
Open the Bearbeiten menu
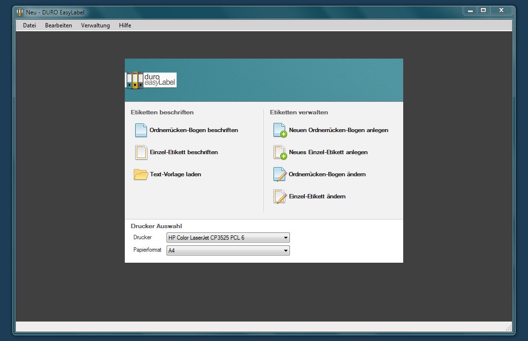[59, 25]
